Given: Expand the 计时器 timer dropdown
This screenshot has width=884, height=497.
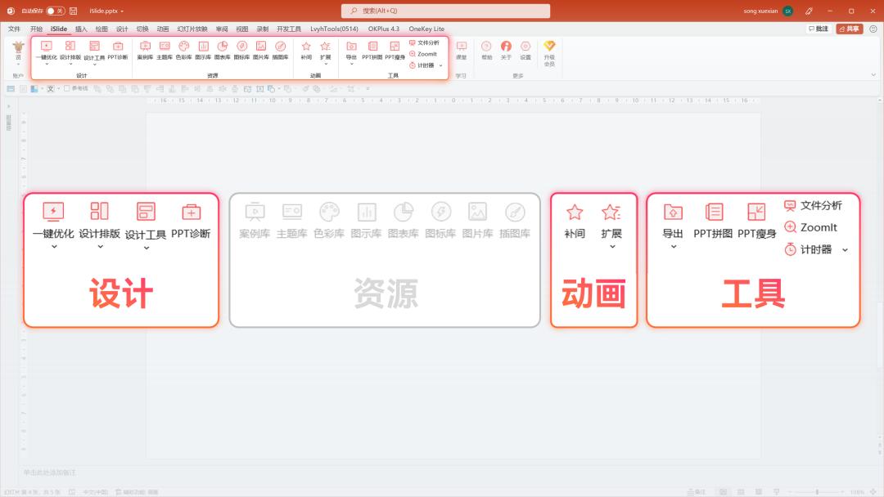Looking at the screenshot, I should pyautogui.click(x=440, y=65).
